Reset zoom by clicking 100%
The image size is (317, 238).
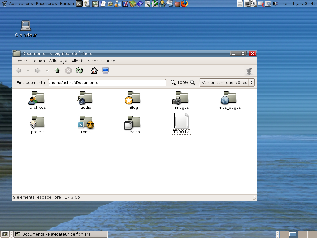[183, 82]
